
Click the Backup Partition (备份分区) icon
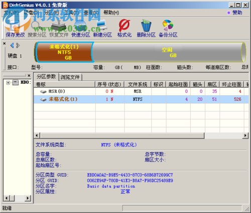pos(168,29)
